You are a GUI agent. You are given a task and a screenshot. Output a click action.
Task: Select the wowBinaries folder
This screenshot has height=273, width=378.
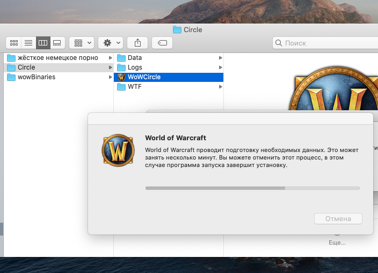tap(37, 77)
